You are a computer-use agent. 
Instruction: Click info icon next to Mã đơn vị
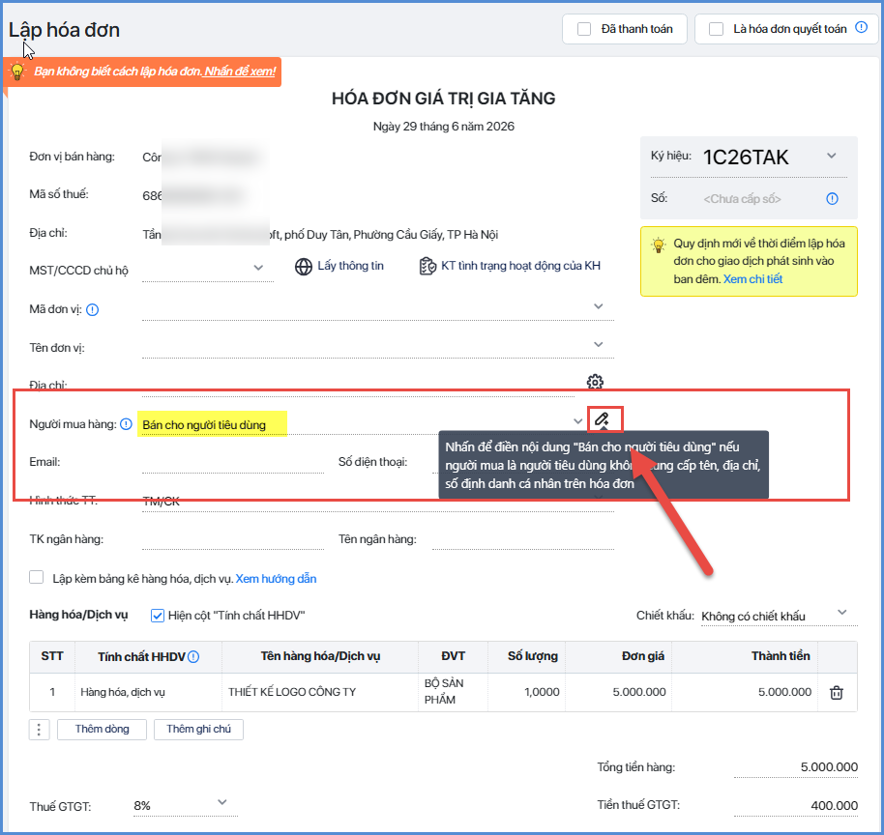pos(93,309)
